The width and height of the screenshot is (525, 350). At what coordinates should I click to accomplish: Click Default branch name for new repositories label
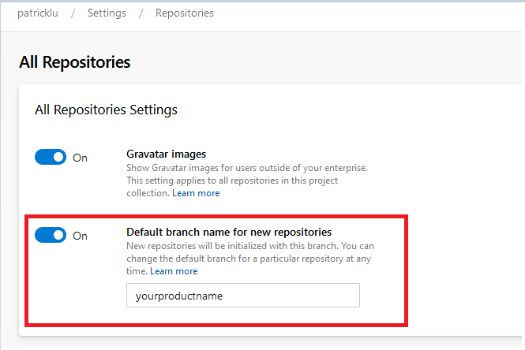pyautogui.click(x=229, y=232)
